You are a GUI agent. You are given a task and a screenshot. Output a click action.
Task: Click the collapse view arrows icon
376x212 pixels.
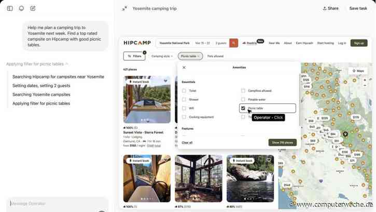pyautogui.click(x=124, y=8)
